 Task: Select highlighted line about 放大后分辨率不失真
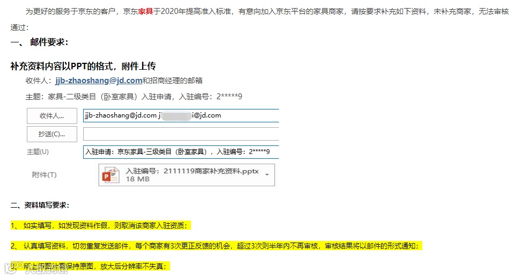90,266
